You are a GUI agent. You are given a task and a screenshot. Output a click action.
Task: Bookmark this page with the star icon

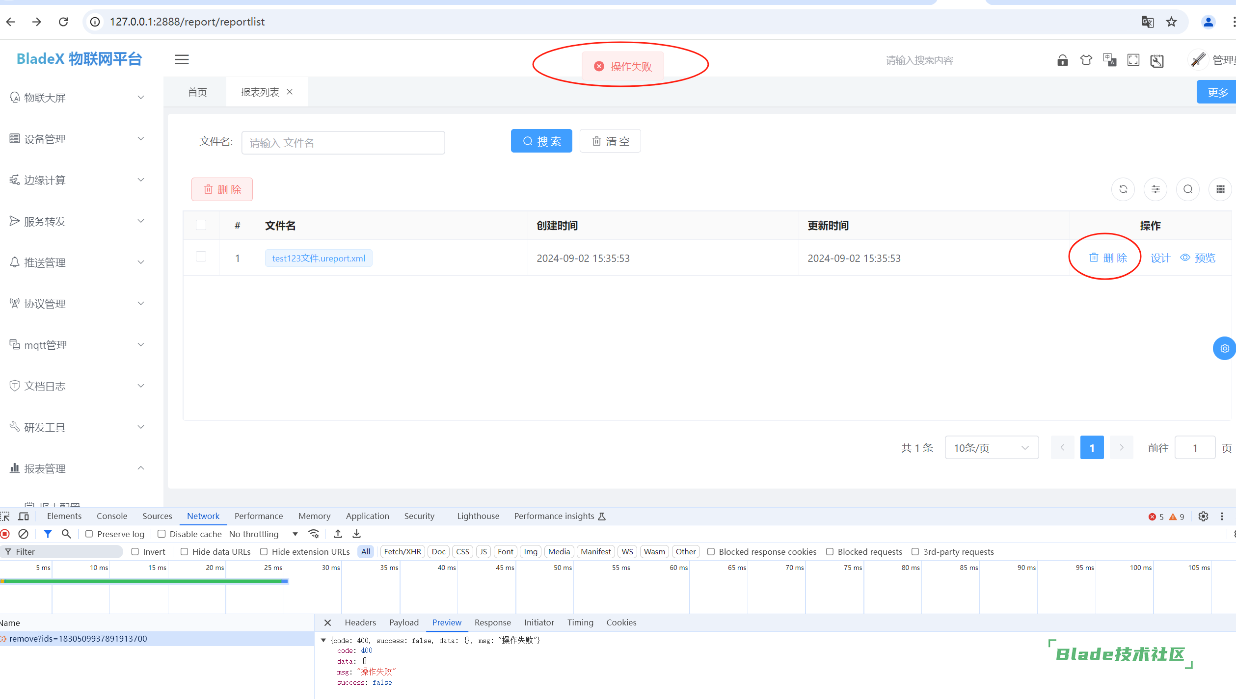pos(1172,22)
